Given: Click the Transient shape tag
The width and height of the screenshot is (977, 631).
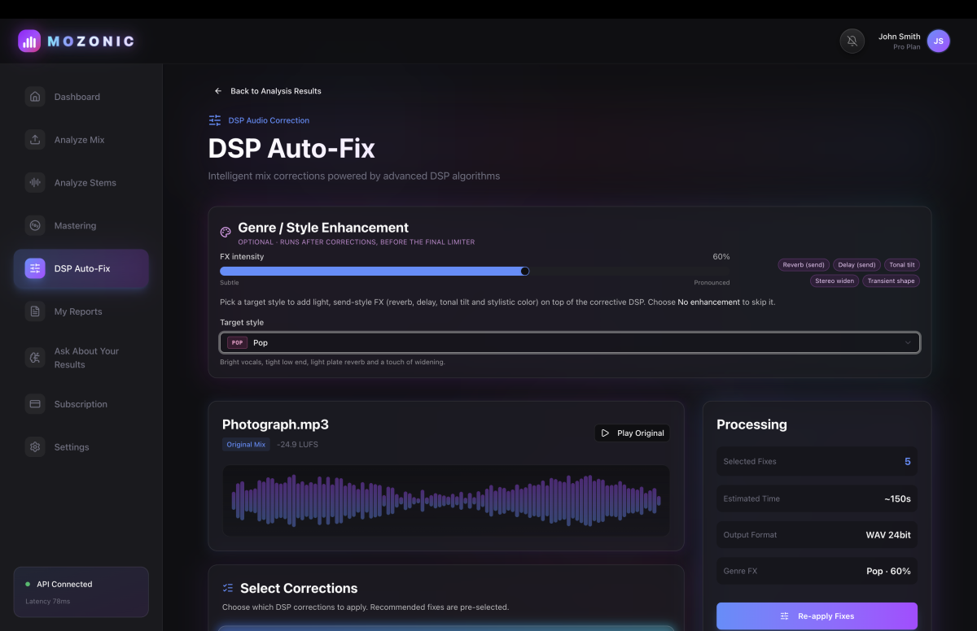Looking at the screenshot, I should click(x=892, y=281).
